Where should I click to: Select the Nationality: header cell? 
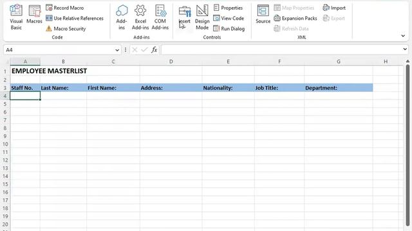pyautogui.click(x=228, y=88)
